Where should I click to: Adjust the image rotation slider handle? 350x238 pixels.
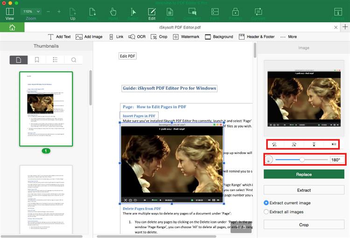tap(302, 160)
